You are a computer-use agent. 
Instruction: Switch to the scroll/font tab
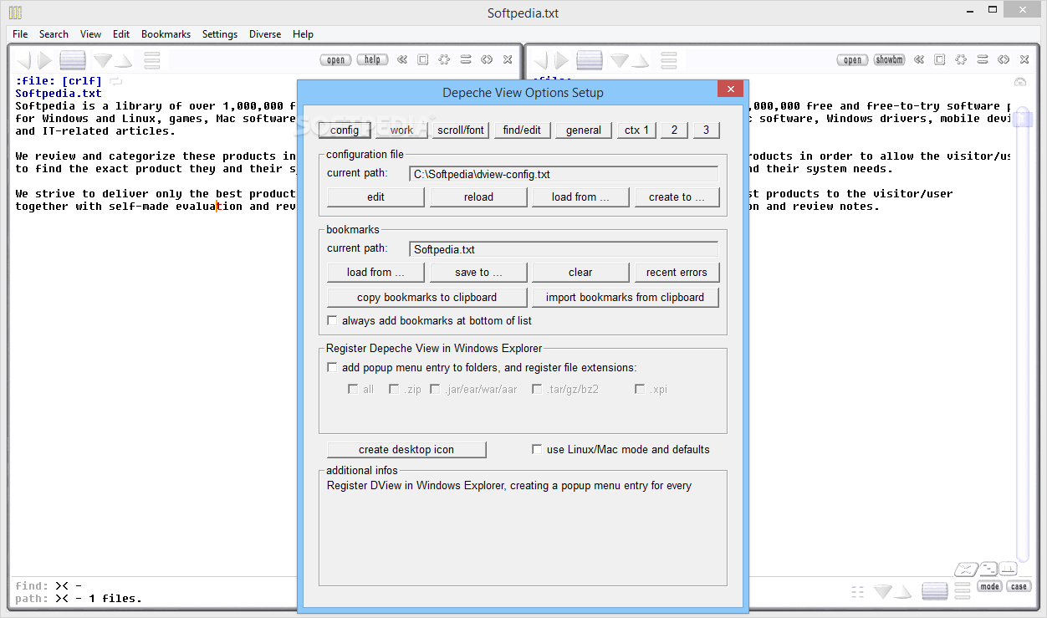coord(460,130)
